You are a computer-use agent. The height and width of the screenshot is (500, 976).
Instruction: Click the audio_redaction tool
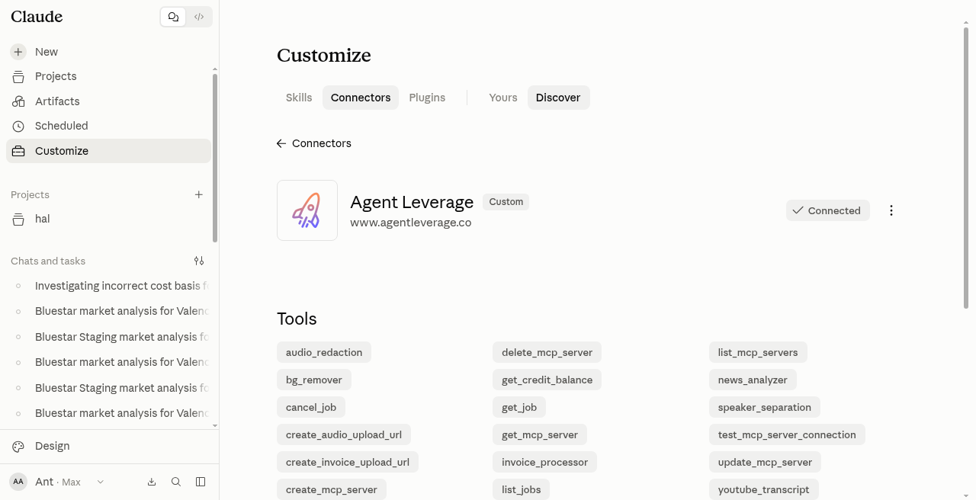pyautogui.click(x=324, y=352)
